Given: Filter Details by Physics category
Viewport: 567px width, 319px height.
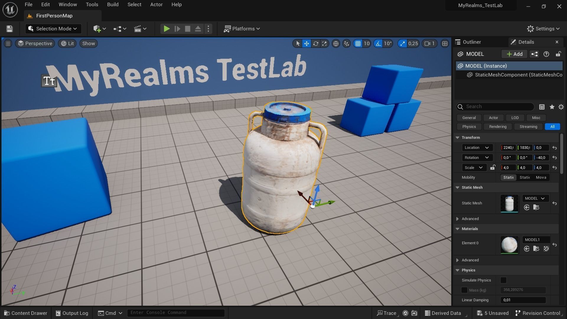Looking at the screenshot, I should [x=469, y=126].
